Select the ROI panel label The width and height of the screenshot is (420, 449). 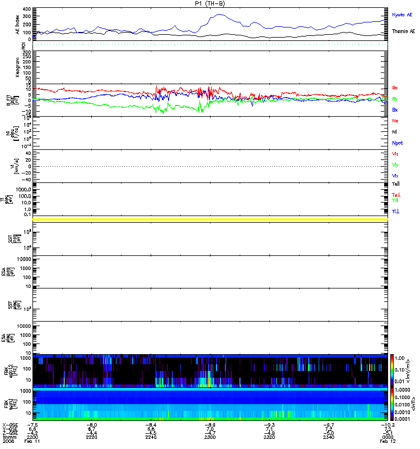(x=24, y=46)
